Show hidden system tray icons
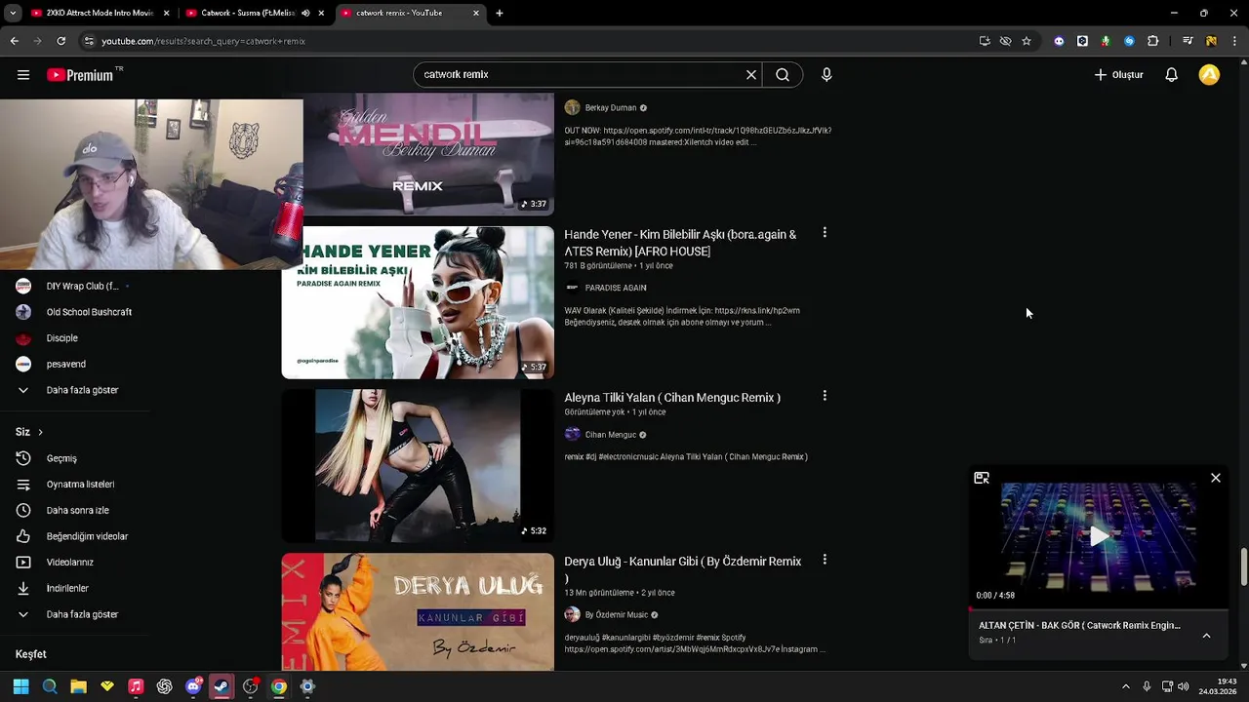 tap(1125, 686)
